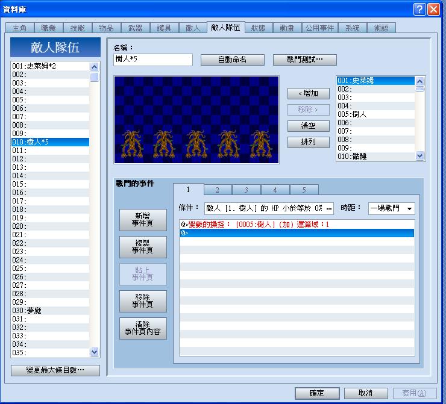Viewport: 446px width, 404px height.
Task: Open the 時距 dropdown
Action: [x=391, y=208]
